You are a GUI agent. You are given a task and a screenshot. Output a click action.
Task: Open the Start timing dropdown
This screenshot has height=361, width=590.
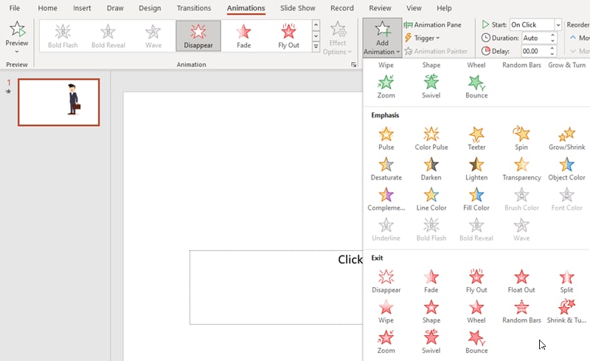click(558, 24)
